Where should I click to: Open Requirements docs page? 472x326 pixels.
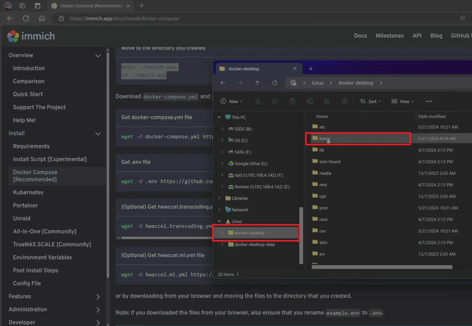31,146
